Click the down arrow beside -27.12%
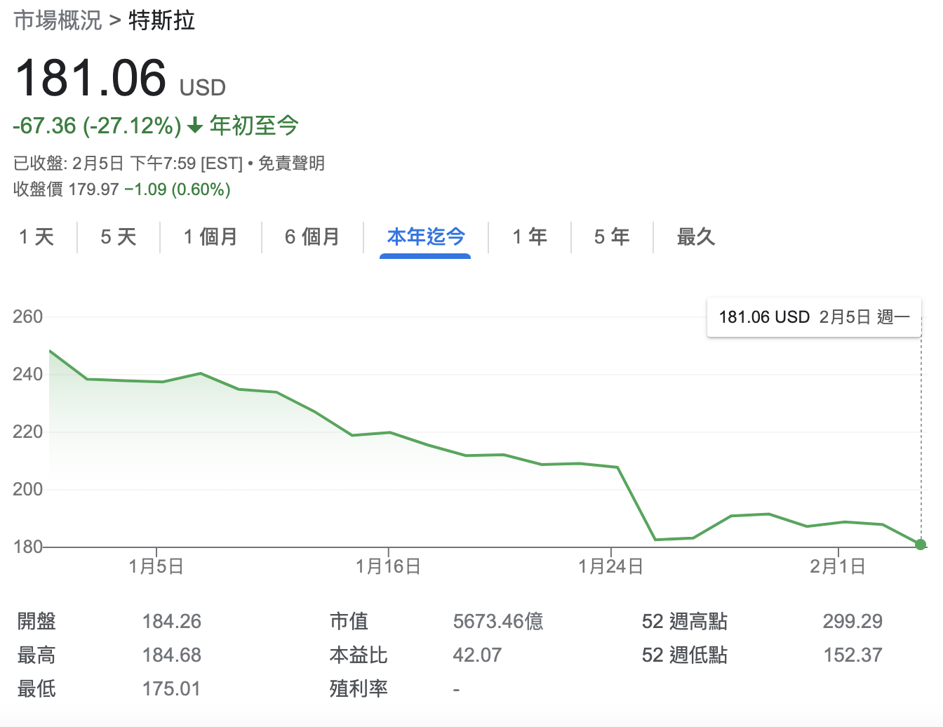943x727 pixels. tap(195, 126)
